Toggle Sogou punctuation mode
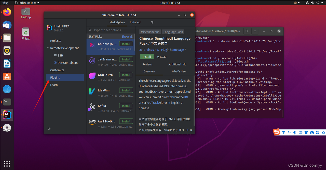The height and width of the screenshot is (170, 326). [x=289, y=132]
